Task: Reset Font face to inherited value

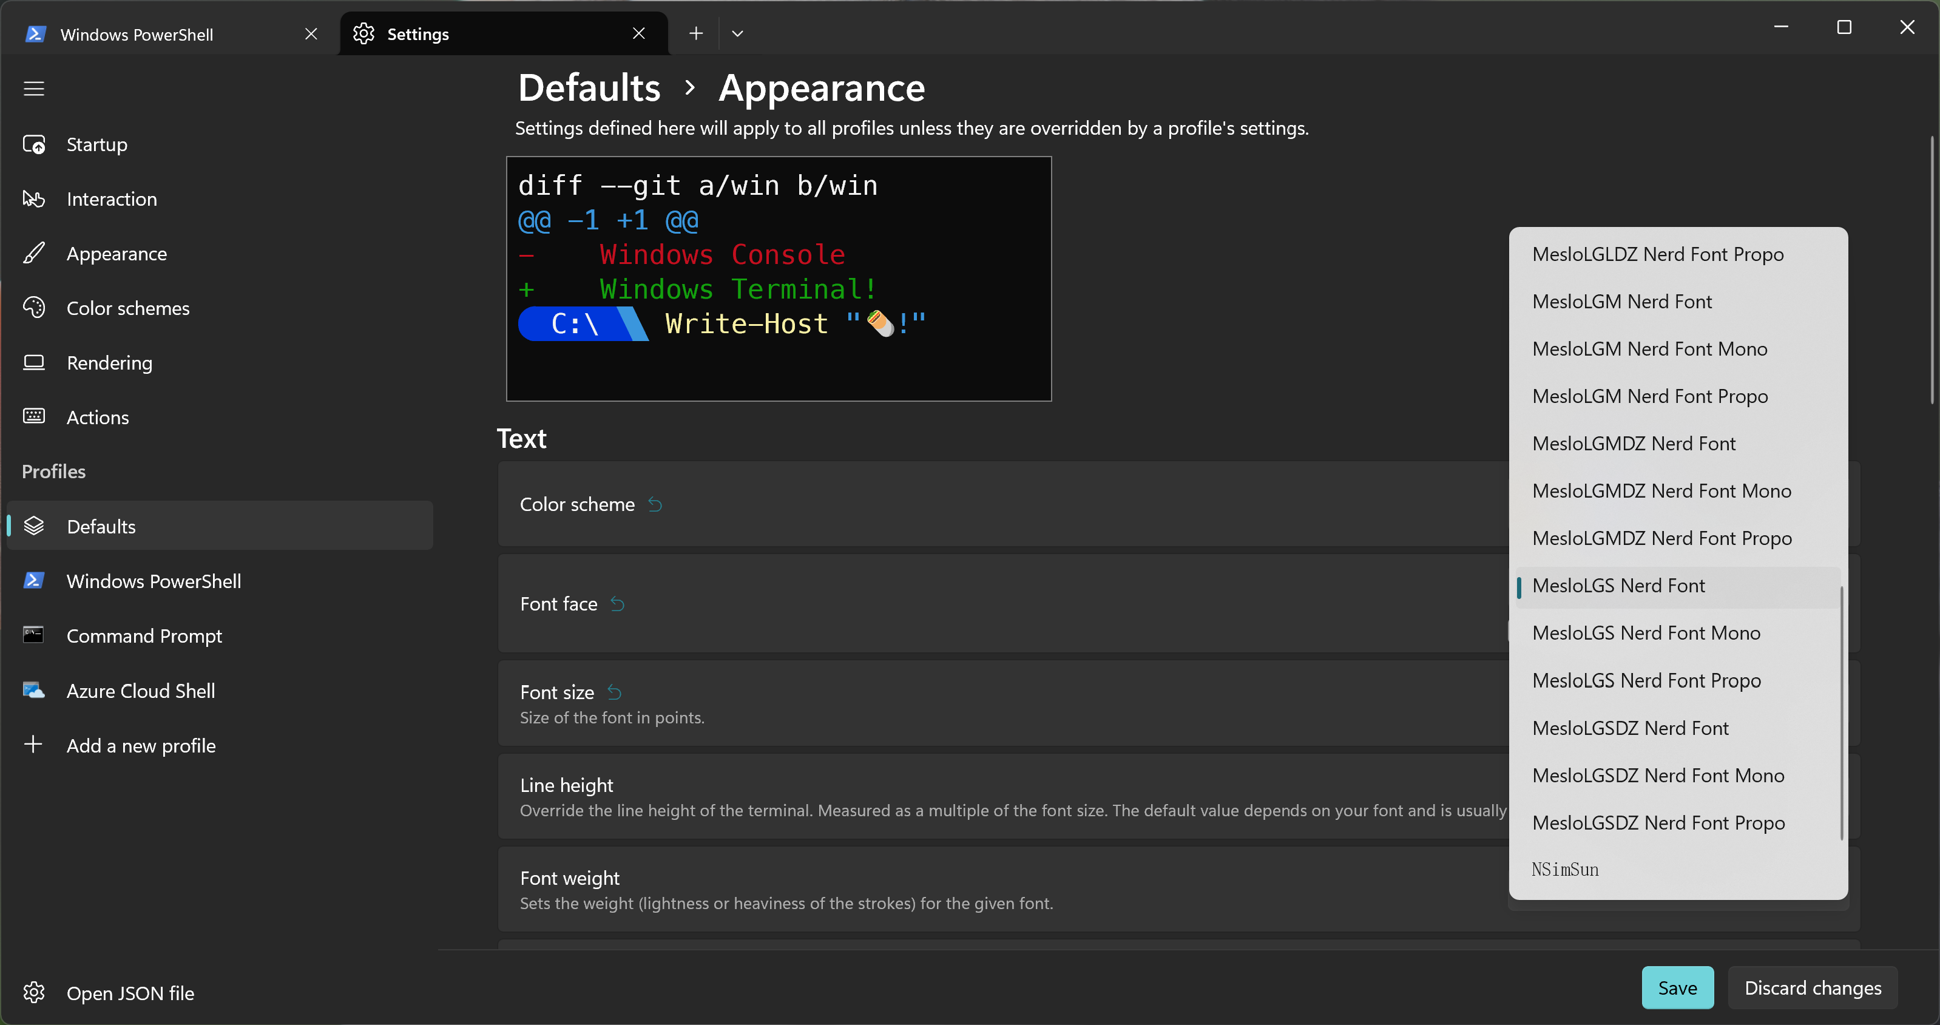Action: point(618,604)
